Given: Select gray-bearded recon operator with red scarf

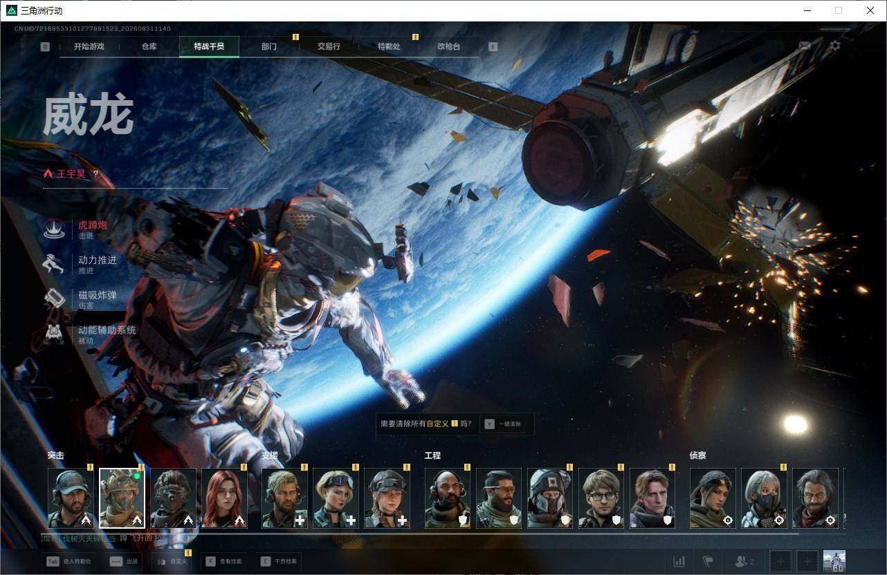Looking at the screenshot, I should pos(815,498).
